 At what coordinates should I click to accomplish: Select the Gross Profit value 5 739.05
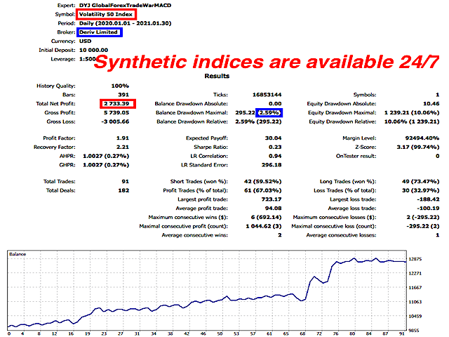[116, 112]
